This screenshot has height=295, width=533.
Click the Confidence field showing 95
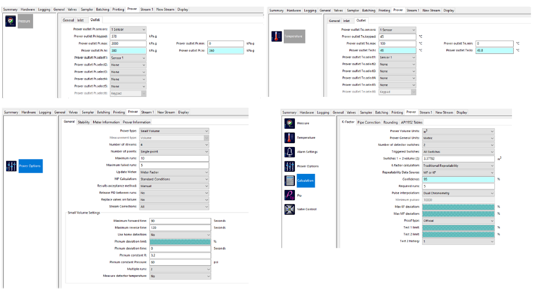click(x=458, y=179)
